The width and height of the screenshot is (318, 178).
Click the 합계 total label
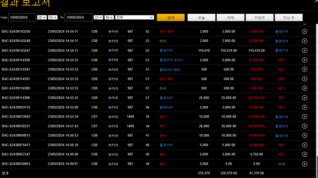click(5, 173)
